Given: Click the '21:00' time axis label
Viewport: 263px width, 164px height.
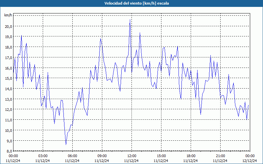Looking at the screenshot, I should point(220,156).
